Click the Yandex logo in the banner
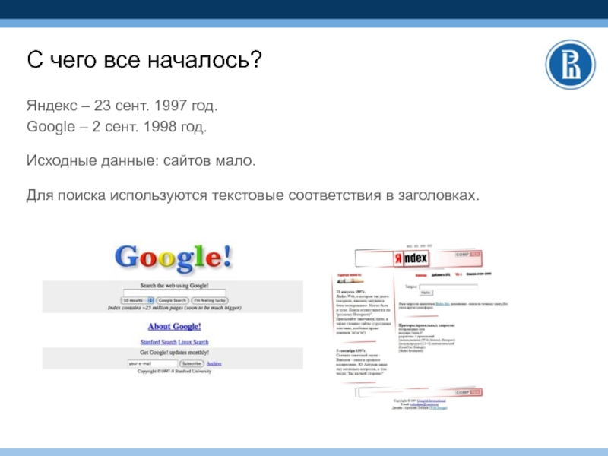 (x=411, y=258)
